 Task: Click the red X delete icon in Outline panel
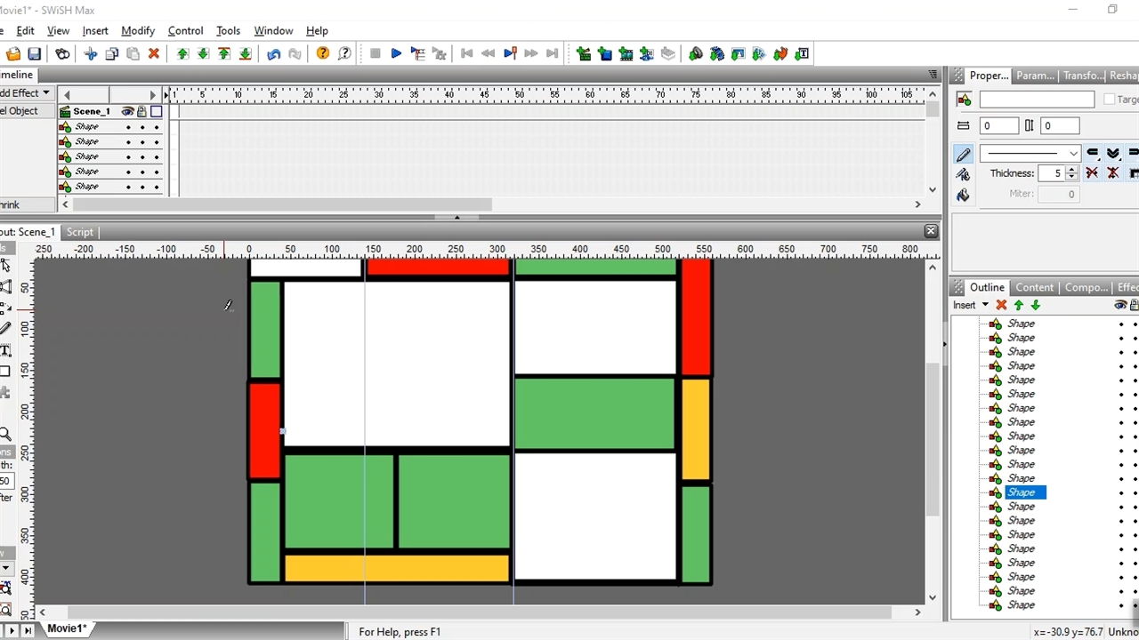point(1001,305)
